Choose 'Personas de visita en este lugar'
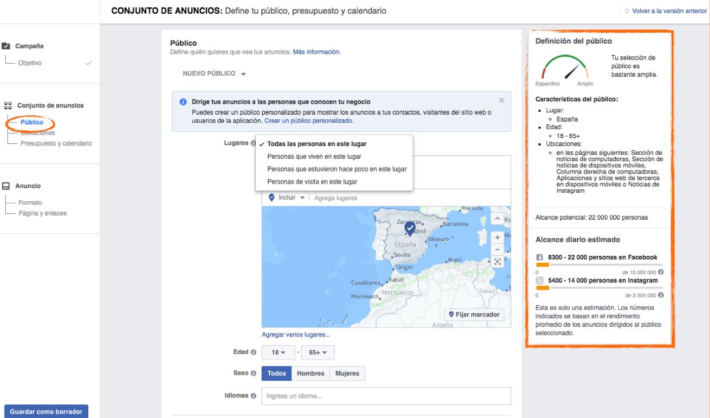The height and width of the screenshot is (418, 710). pos(312,182)
